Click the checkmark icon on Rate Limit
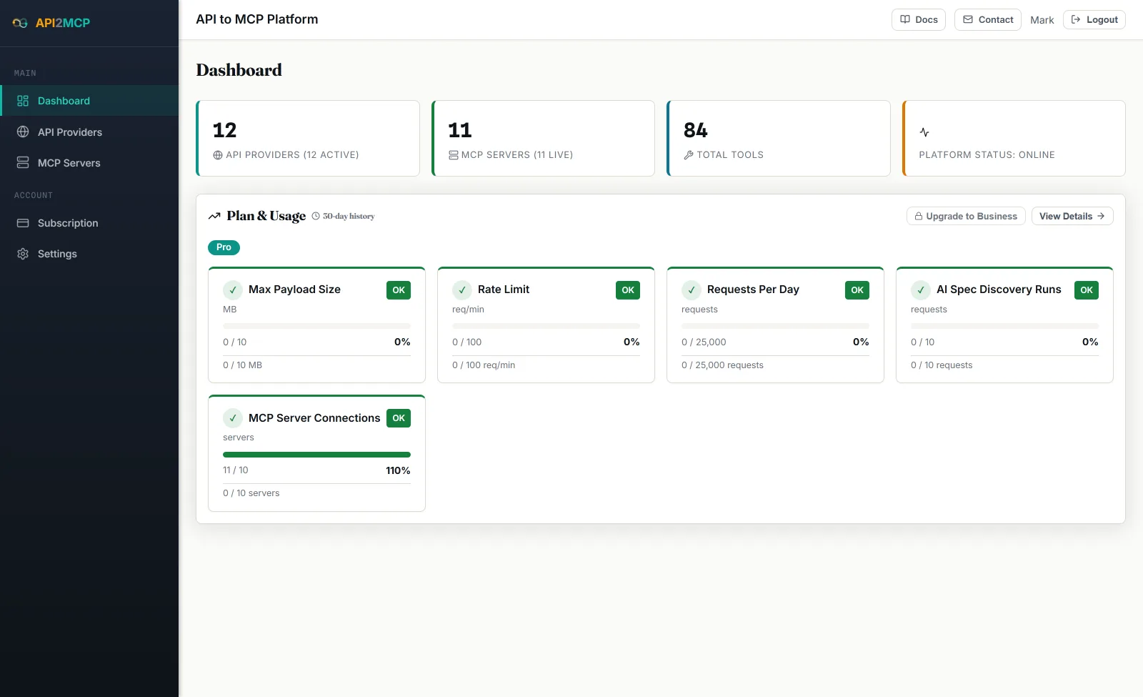This screenshot has height=697, width=1143. (462, 290)
